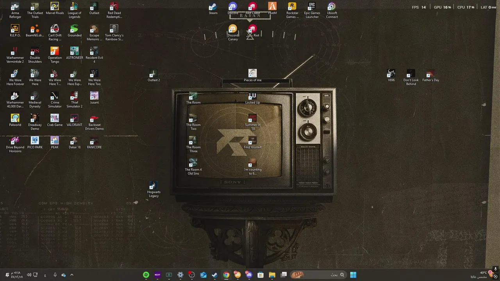Select the Epic Games Launcher icon
The height and width of the screenshot is (281, 500).
312,11
